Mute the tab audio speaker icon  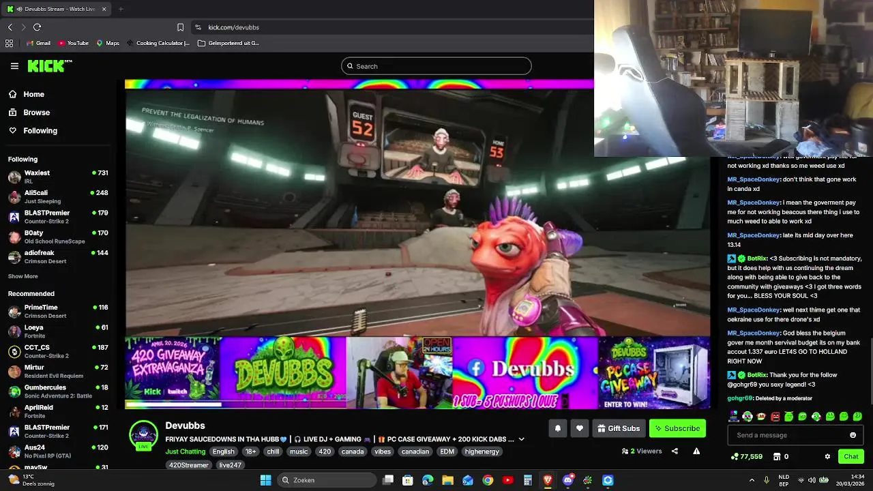[18, 9]
